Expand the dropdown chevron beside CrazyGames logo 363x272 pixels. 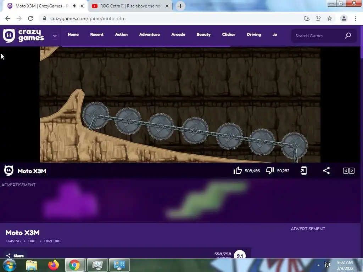pyautogui.click(x=55, y=36)
